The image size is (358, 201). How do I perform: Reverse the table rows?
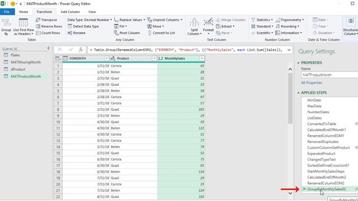[49, 26]
